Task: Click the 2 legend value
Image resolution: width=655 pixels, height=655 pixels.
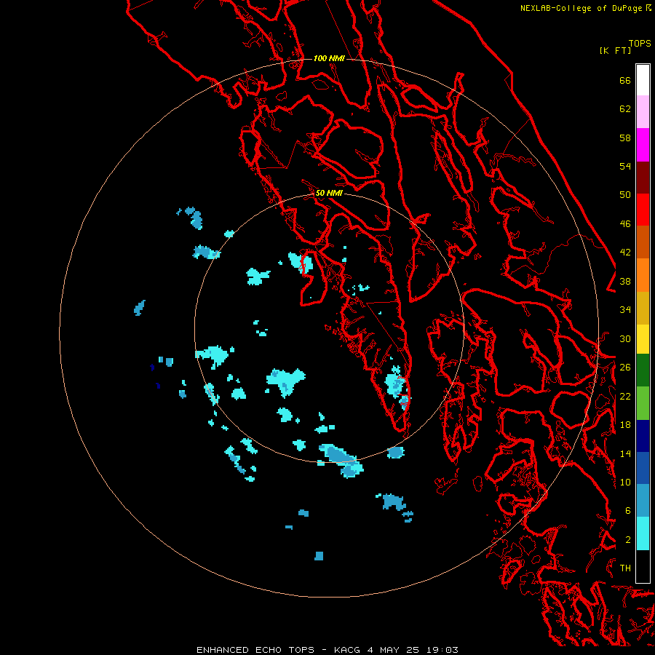Action: [628, 540]
